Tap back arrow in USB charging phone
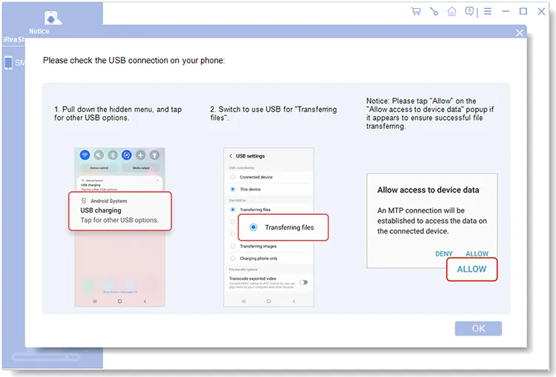The image size is (556, 377). [145, 301]
